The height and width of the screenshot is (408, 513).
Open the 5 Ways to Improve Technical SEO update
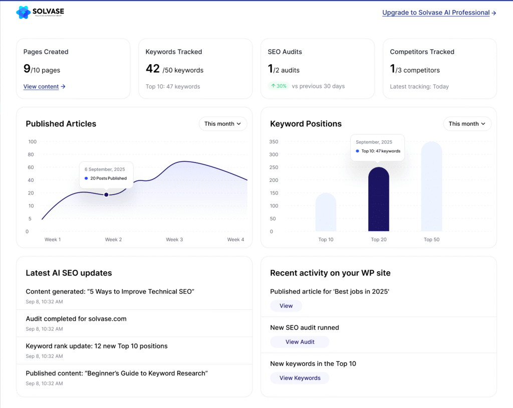coord(110,292)
